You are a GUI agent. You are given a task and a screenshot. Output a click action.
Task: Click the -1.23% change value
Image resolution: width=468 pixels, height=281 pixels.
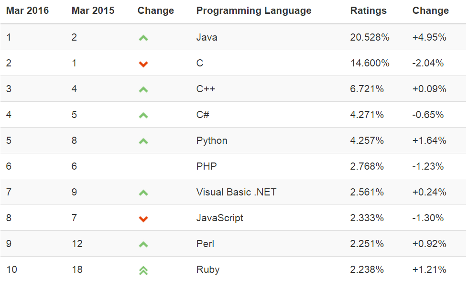coord(428,166)
